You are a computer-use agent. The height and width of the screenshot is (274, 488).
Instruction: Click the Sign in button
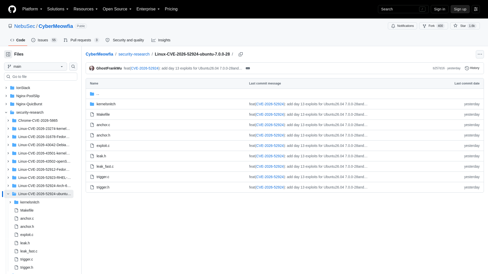(x=439, y=9)
